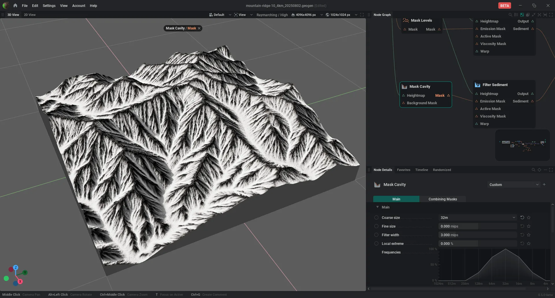Image resolution: width=555 pixels, height=298 pixels.
Task: Click the keyframe diamond icon in Node Details
Action: pos(539,170)
